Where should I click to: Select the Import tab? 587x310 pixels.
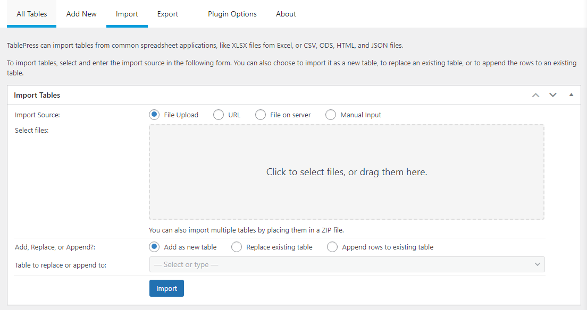click(127, 14)
